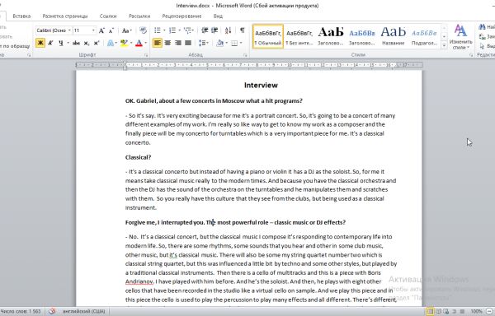Screen dimensions: 495x316
Task: Toggle italic formatting button
Action: pos(50,43)
